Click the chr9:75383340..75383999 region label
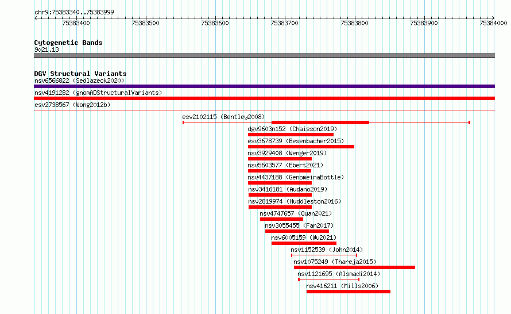 pyautogui.click(x=74, y=12)
